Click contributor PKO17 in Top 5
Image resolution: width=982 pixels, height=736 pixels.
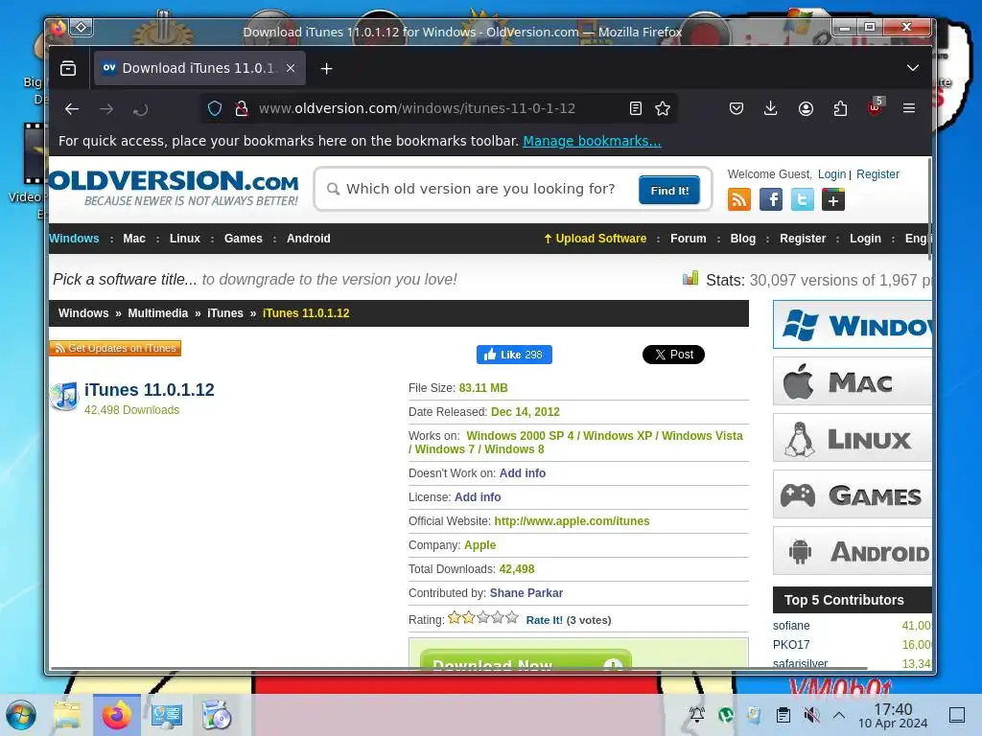pyautogui.click(x=791, y=645)
